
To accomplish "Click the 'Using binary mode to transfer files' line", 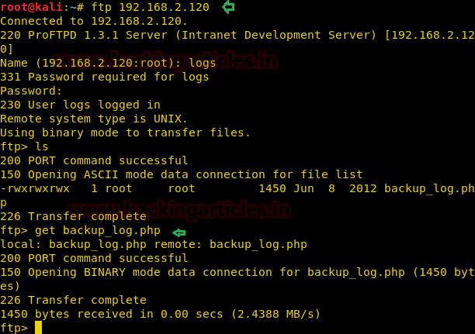I will click(x=125, y=133).
